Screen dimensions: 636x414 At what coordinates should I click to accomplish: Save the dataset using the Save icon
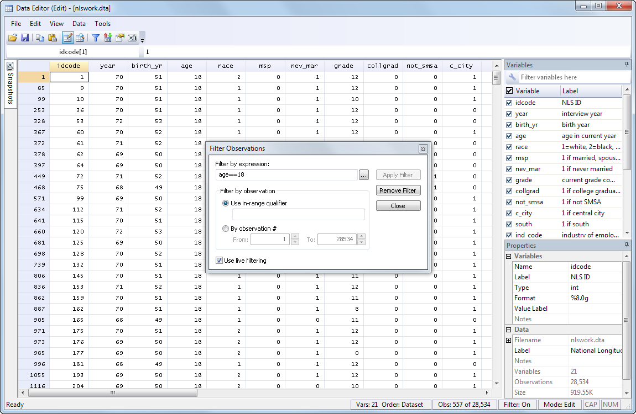click(x=25, y=38)
